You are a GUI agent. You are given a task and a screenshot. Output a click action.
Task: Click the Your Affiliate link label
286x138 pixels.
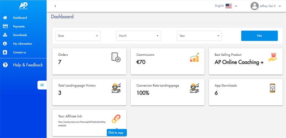pyautogui.click(x=70, y=116)
